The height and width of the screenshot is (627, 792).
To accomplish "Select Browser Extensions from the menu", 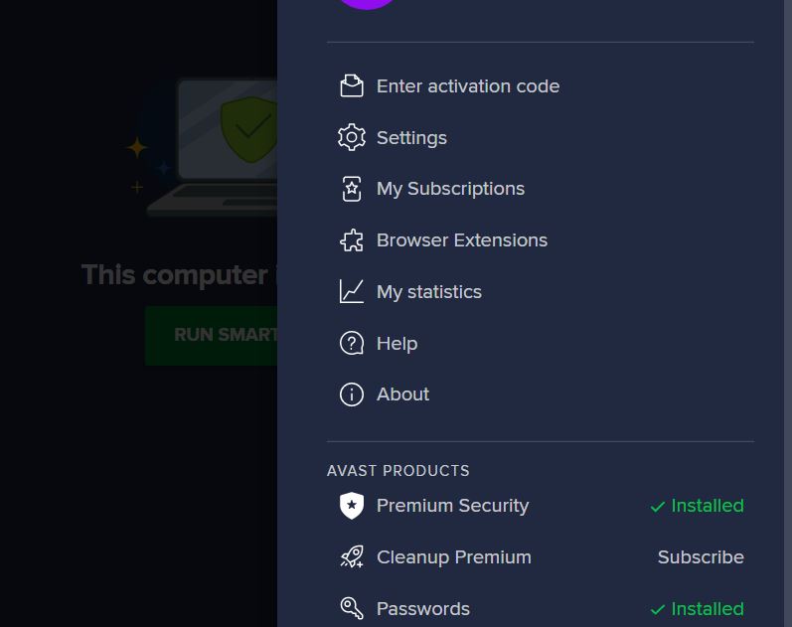I will coord(462,240).
